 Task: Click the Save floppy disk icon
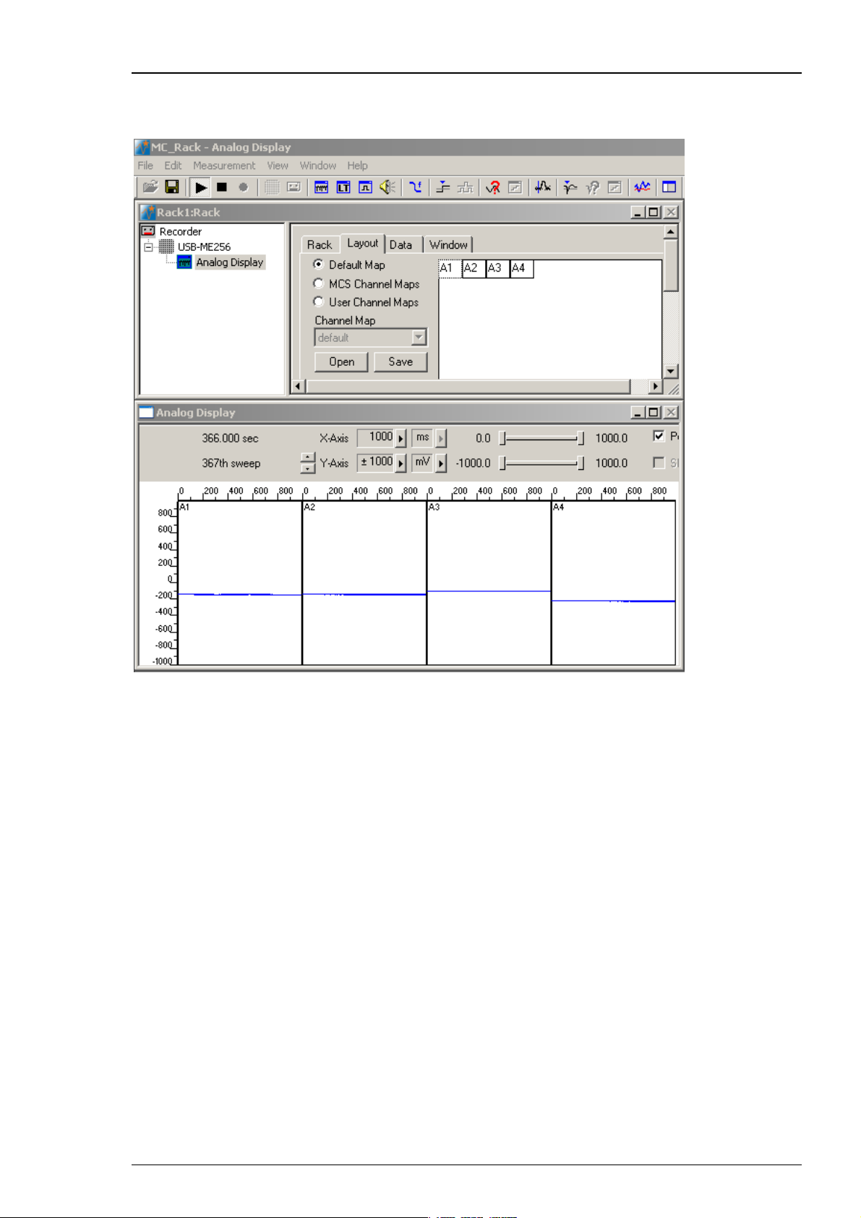pos(172,187)
